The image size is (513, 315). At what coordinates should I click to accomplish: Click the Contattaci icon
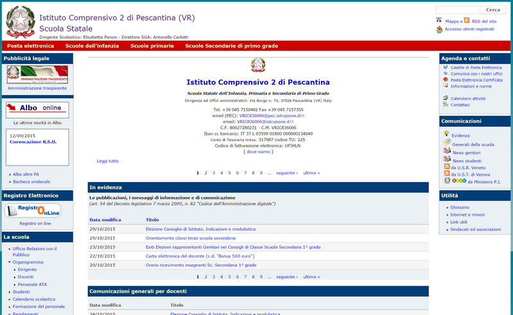click(446, 104)
